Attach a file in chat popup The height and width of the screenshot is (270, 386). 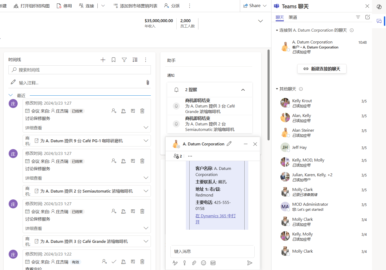(194, 263)
